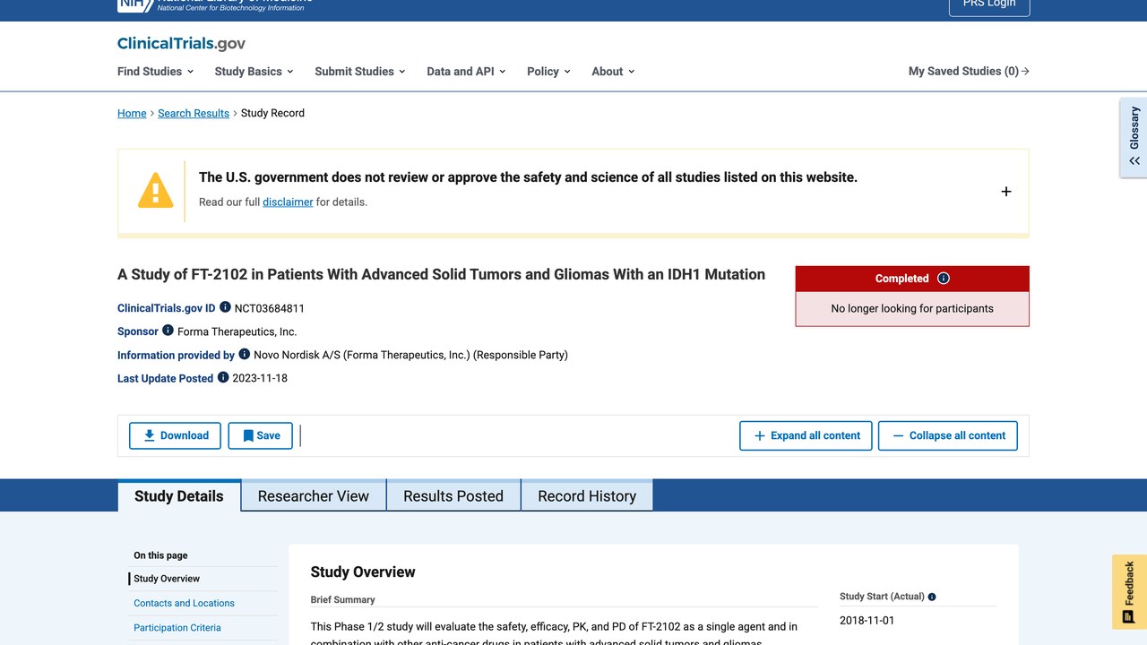Viewport: 1147px width, 645px height.
Task: Click info icon next to Last Update Posted
Action: click(x=223, y=377)
